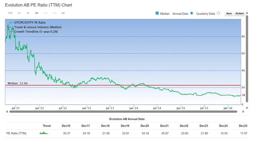Choose the Annual Data radio button
Screen dimensions: 254x144
(x=192, y=13)
